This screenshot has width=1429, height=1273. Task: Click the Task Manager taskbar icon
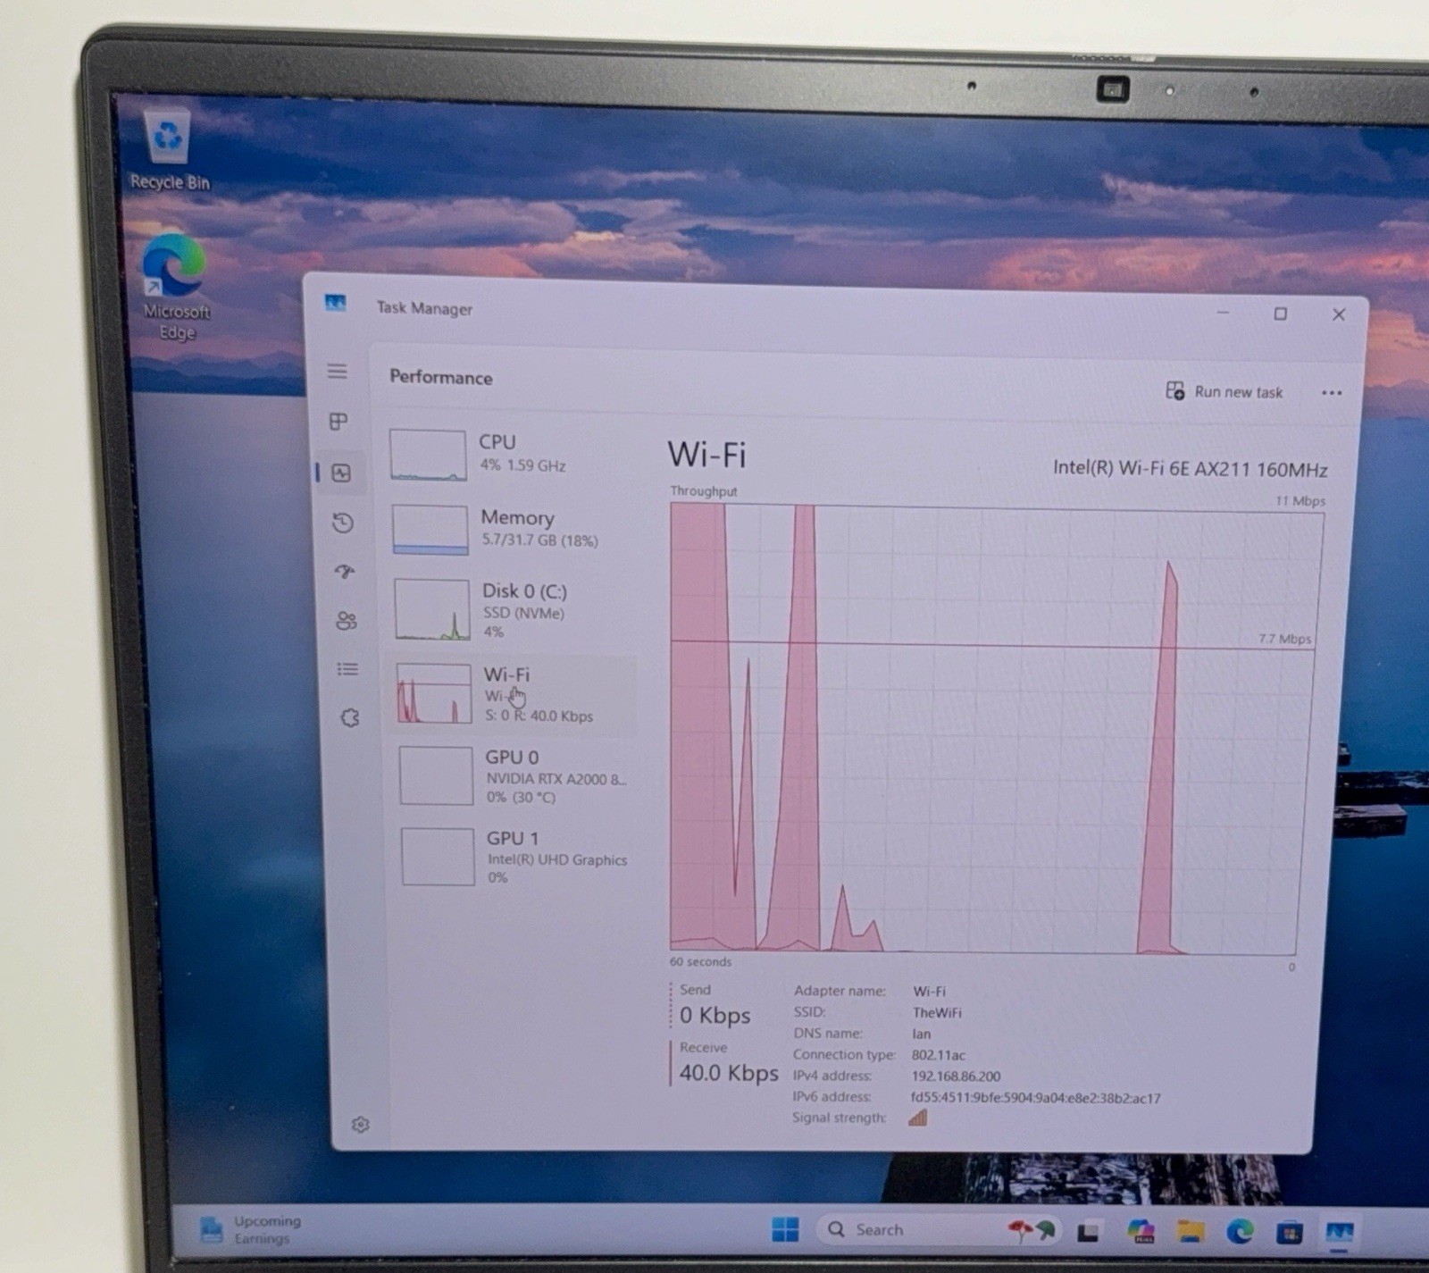click(x=1339, y=1234)
